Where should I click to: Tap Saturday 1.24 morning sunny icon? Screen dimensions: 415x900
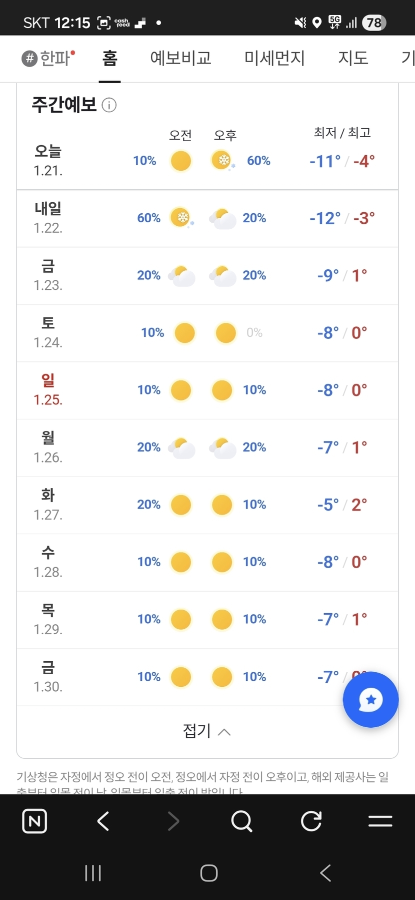point(184,333)
